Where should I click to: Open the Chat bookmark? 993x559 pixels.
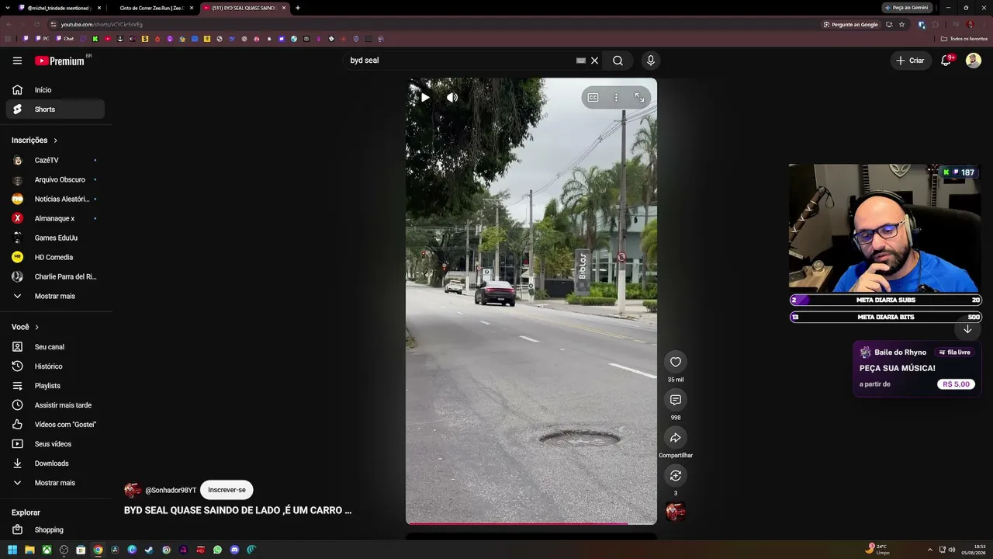tap(65, 39)
